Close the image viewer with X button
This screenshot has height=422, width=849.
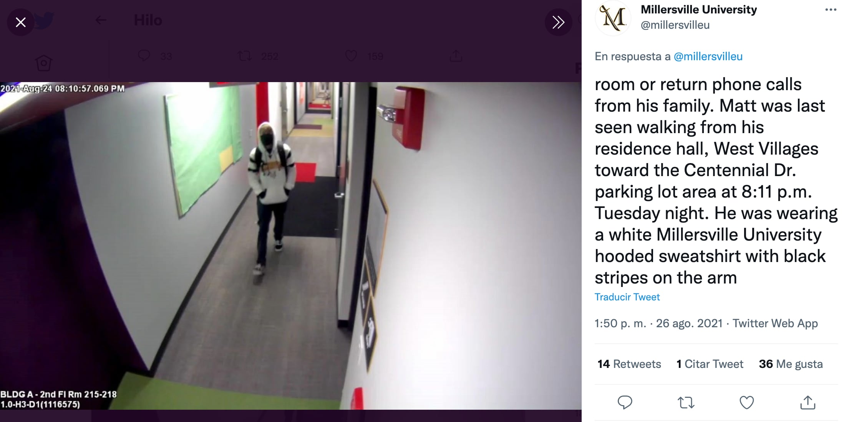click(x=21, y=22)
